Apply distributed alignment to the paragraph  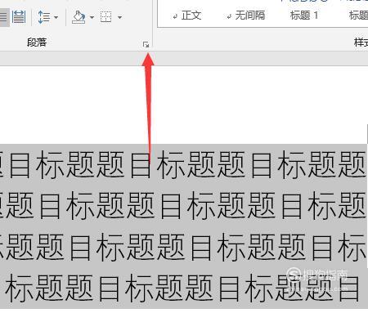(x=19, y=17)
